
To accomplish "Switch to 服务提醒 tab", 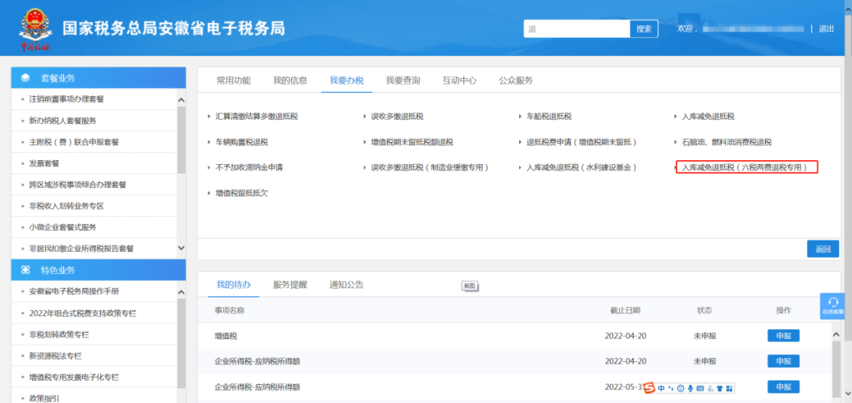I will (290, 285).
